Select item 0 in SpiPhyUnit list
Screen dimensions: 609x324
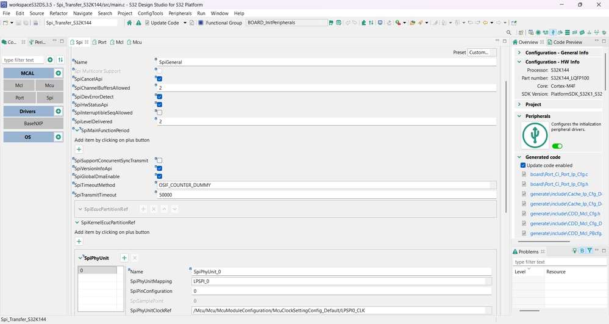[x=98, y=270]
